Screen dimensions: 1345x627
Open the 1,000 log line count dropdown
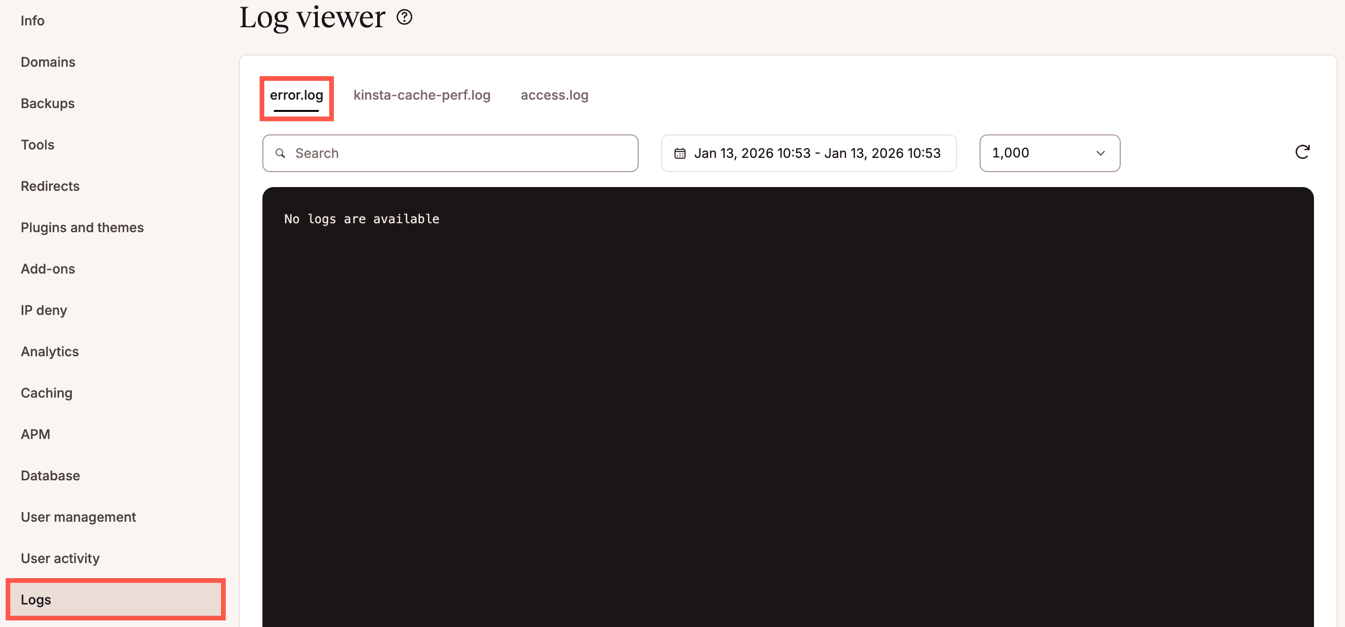tap(1050, 153)
